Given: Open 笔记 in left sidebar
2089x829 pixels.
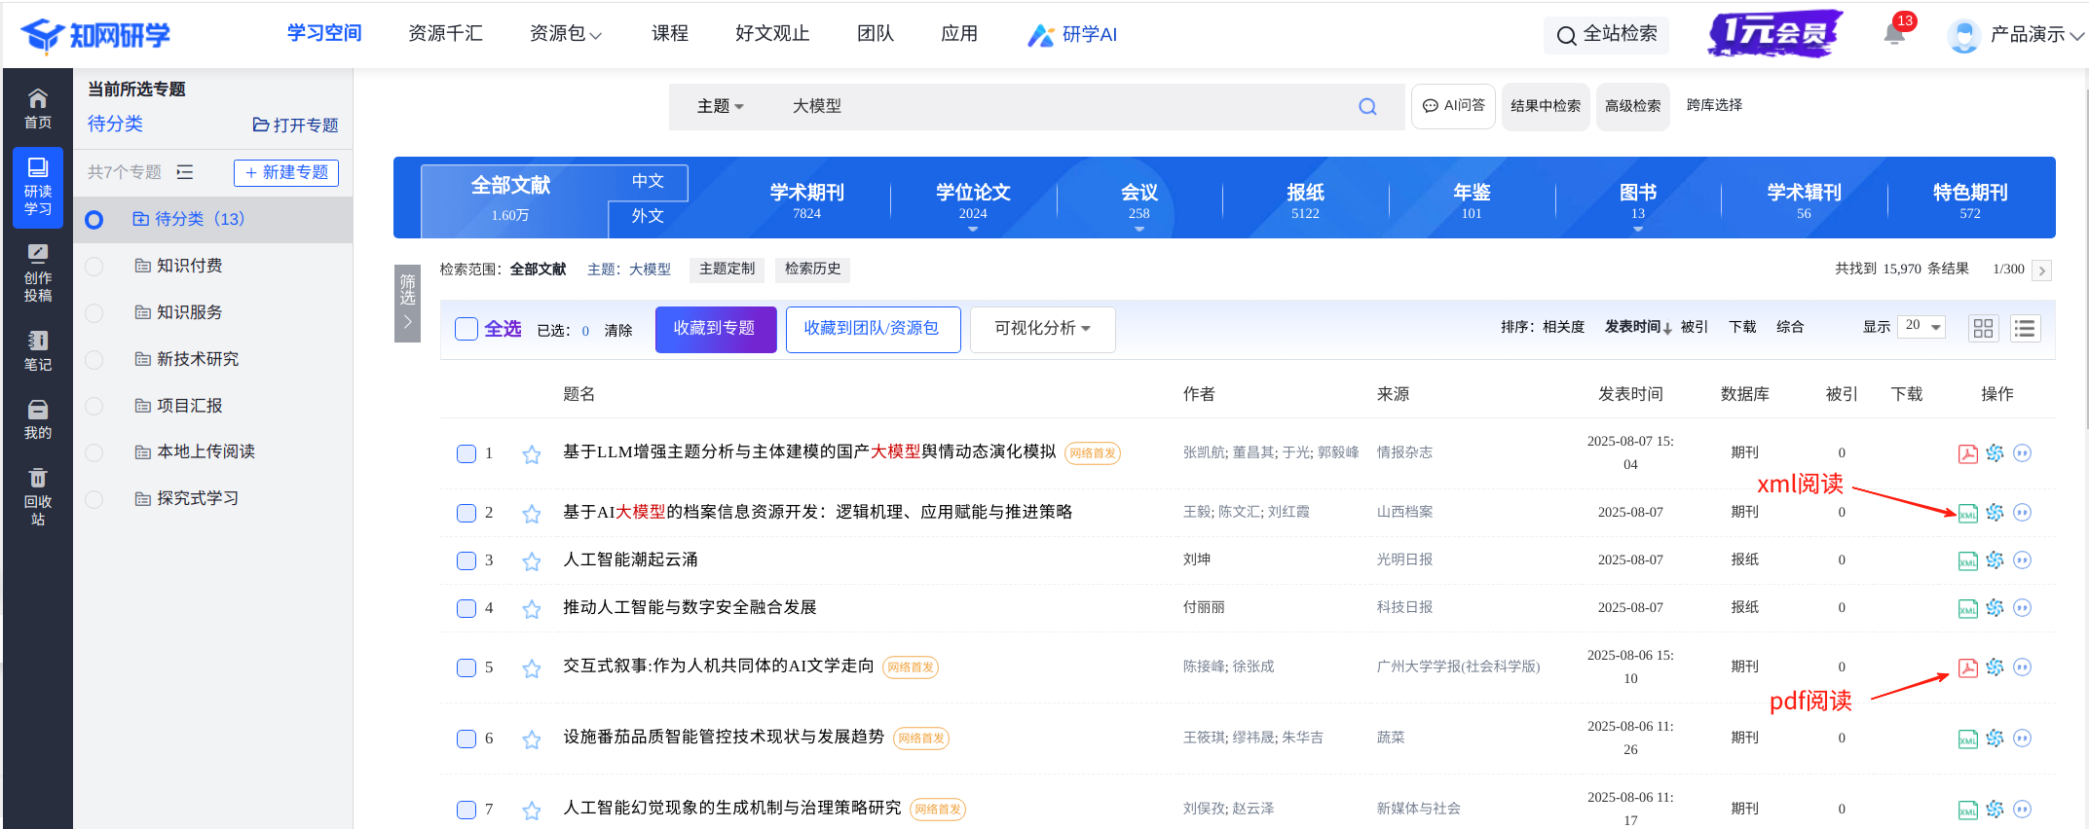Looking at the screenshot, I should pos(38,351).
